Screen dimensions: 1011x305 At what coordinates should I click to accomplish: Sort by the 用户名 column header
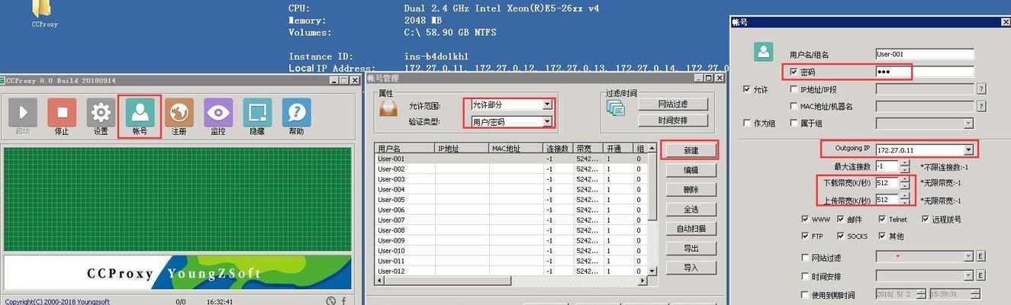(404, 148)
